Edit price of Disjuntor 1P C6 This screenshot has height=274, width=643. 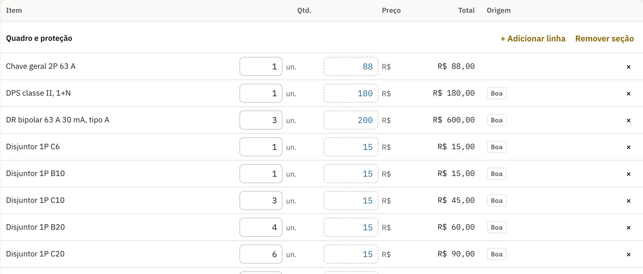pyautogui.click(x=351, y=147)
